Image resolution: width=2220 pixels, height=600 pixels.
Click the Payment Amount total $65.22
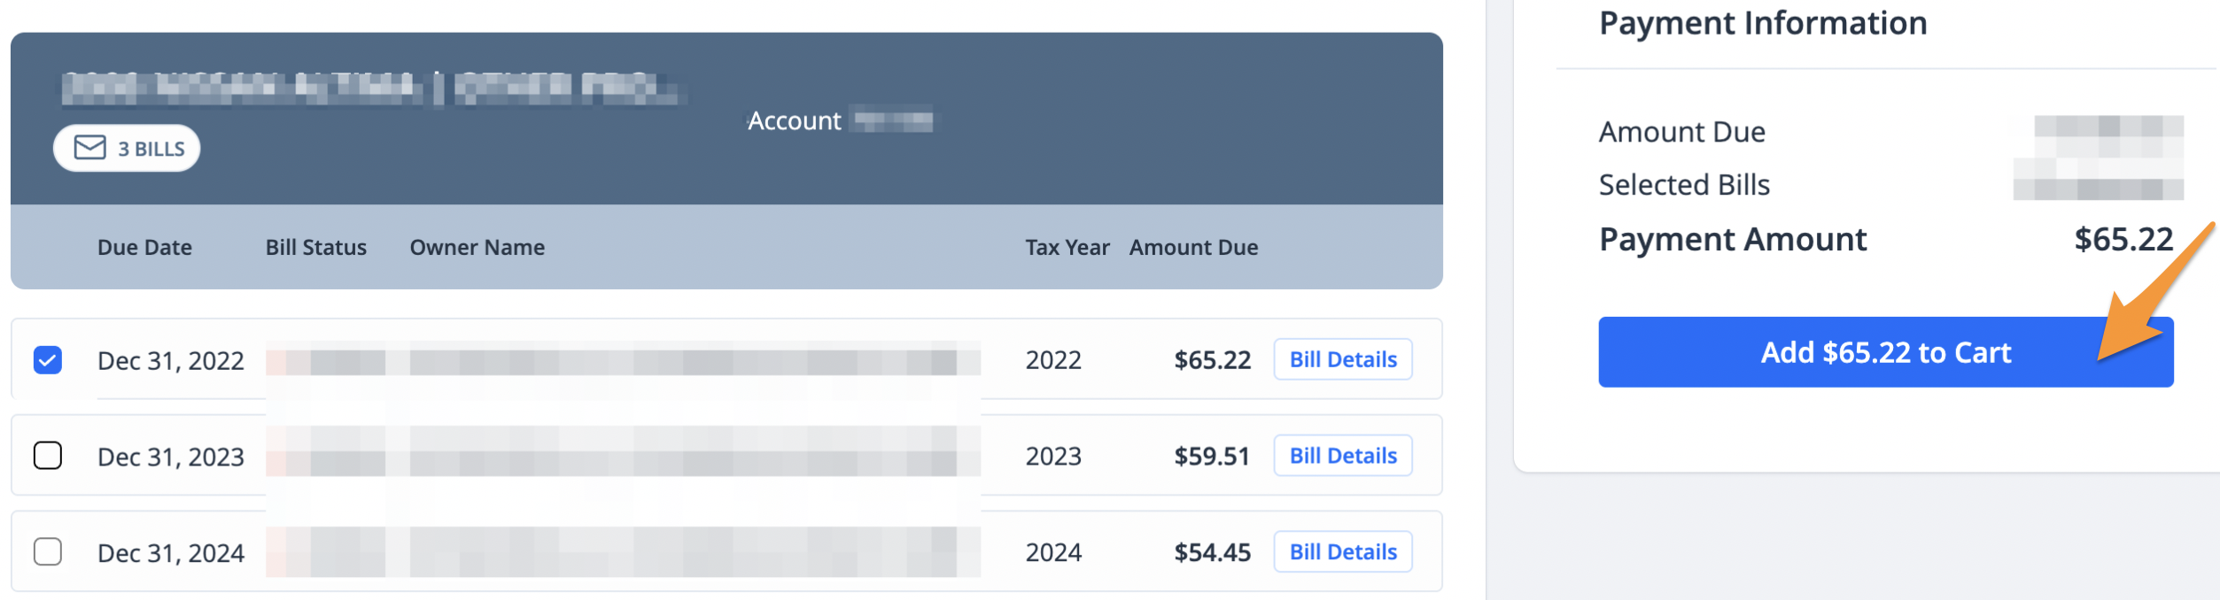pyautogui.click(x=2123, y=239)
